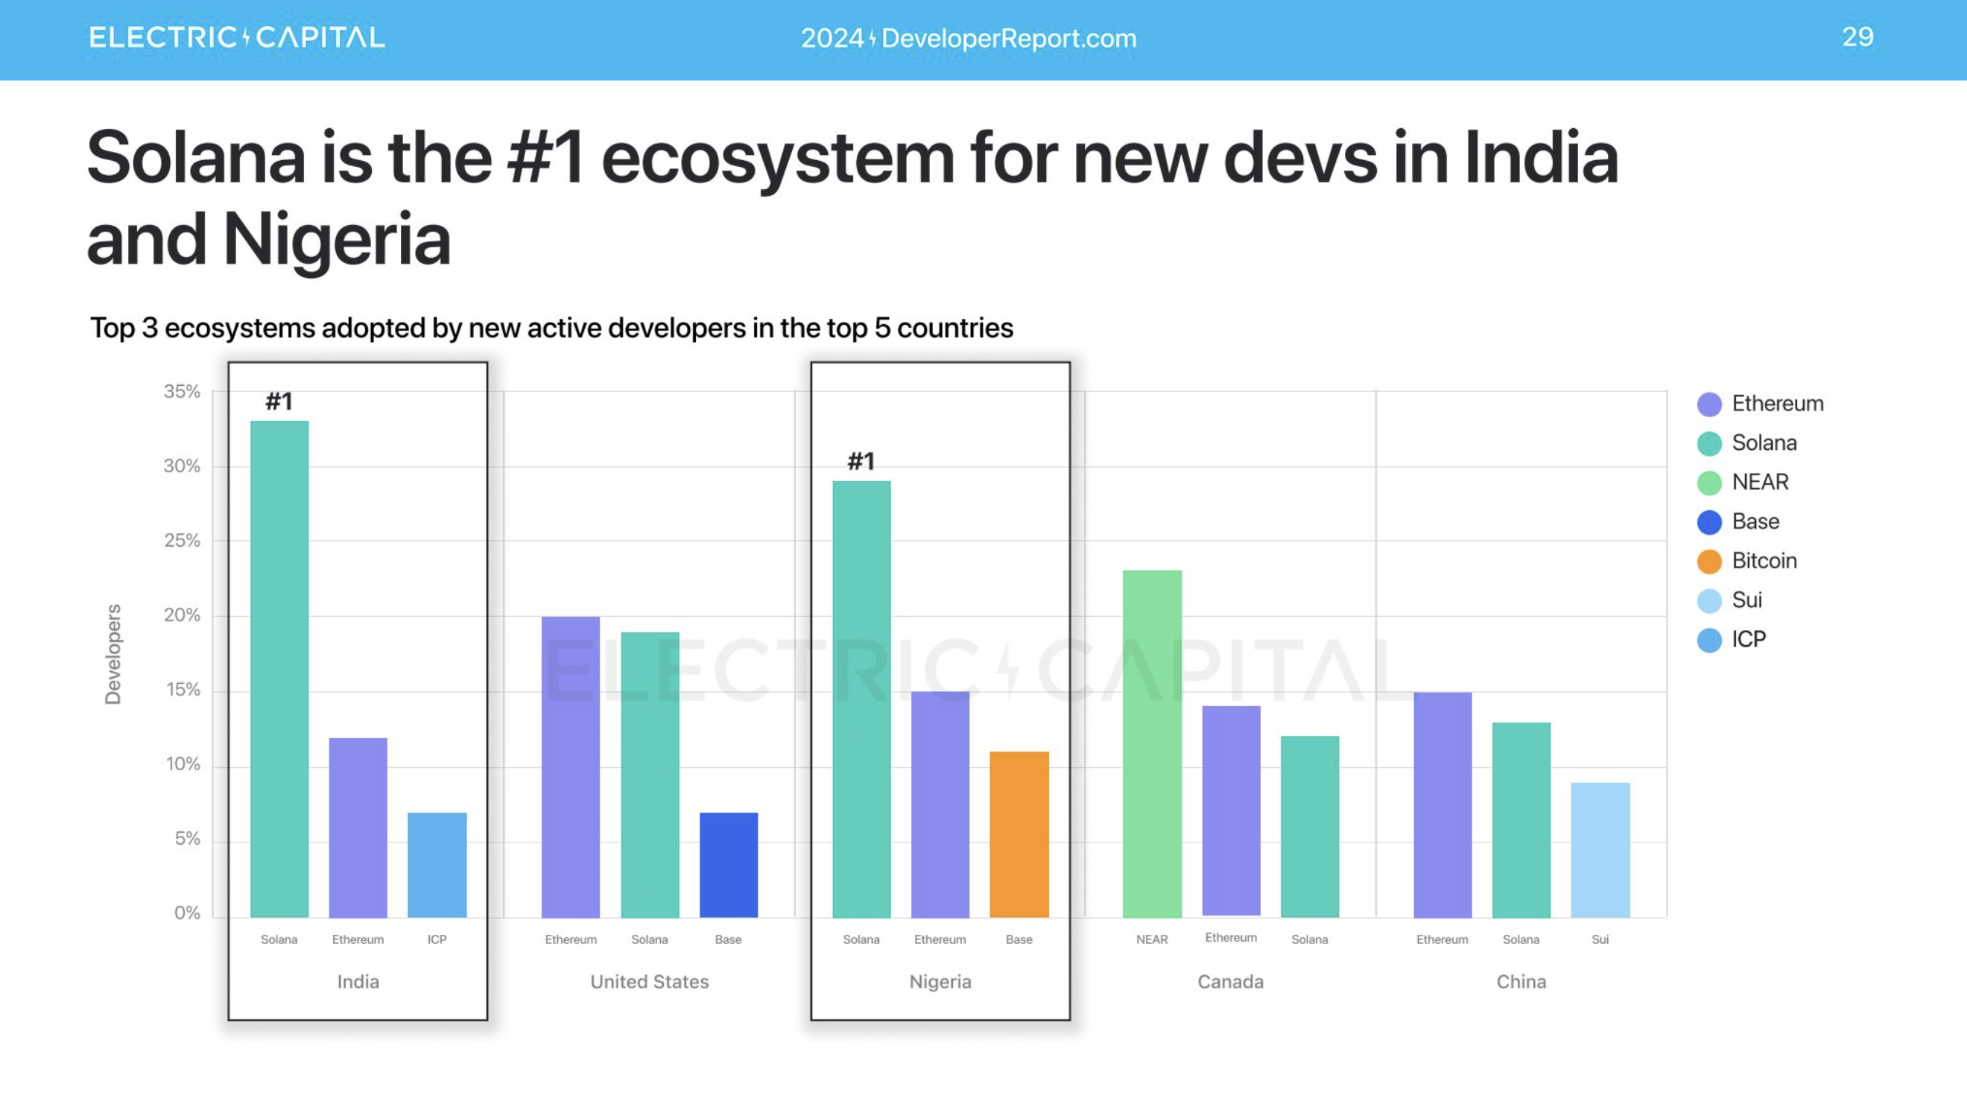Image resolution: width=1967 pixels, height=1098 pixels.
Task: Click India's tall Solana bar
Action: point(279,668)
